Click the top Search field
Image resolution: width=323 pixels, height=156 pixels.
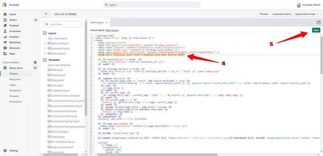(x=152, y=5)
